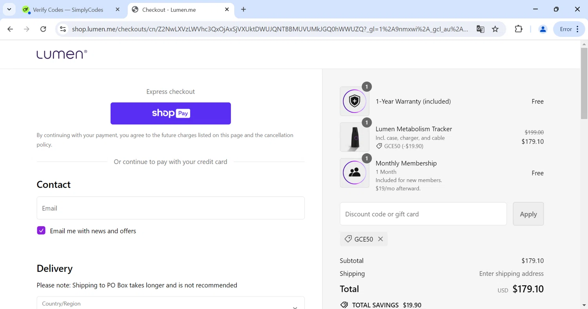Uncheck Email me with news and offers
588x309 pixels.
(41, 231)
